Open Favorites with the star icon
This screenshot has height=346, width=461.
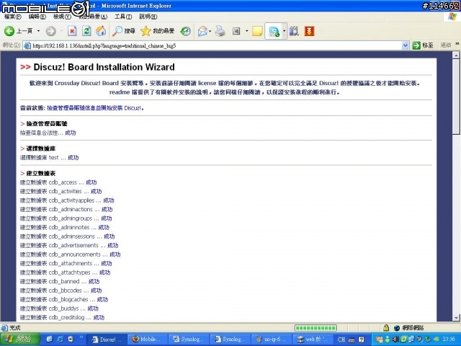(157, 31)
